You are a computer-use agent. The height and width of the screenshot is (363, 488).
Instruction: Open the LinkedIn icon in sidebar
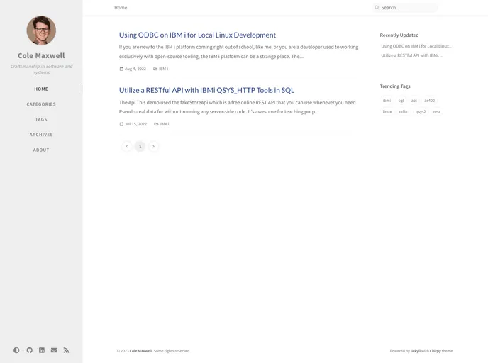point(42,350)
